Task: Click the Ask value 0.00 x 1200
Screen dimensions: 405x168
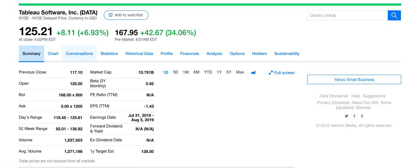Action: (x=72, y=106)
